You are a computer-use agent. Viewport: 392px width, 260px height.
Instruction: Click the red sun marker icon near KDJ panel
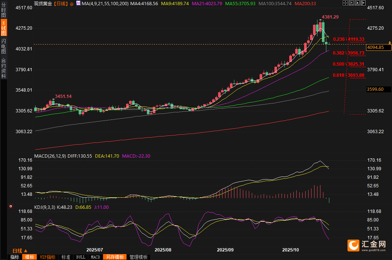(11, 206)
